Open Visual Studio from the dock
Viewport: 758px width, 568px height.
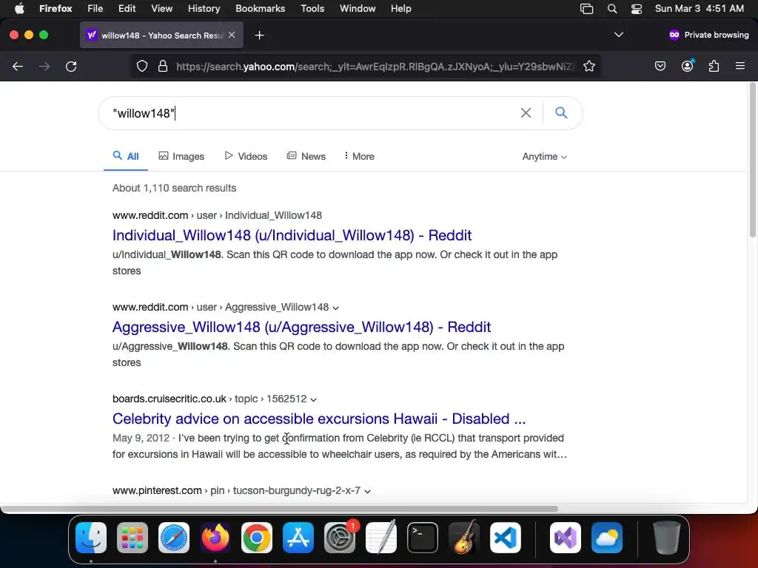point(565,538)
